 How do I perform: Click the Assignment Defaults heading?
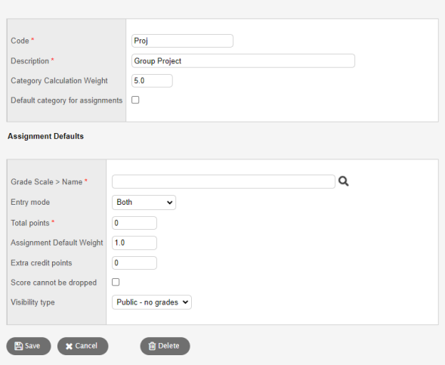click(45, 136)
